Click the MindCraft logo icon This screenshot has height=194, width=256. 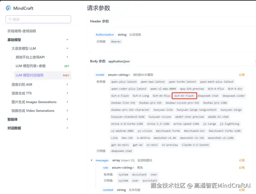(8, 8)
